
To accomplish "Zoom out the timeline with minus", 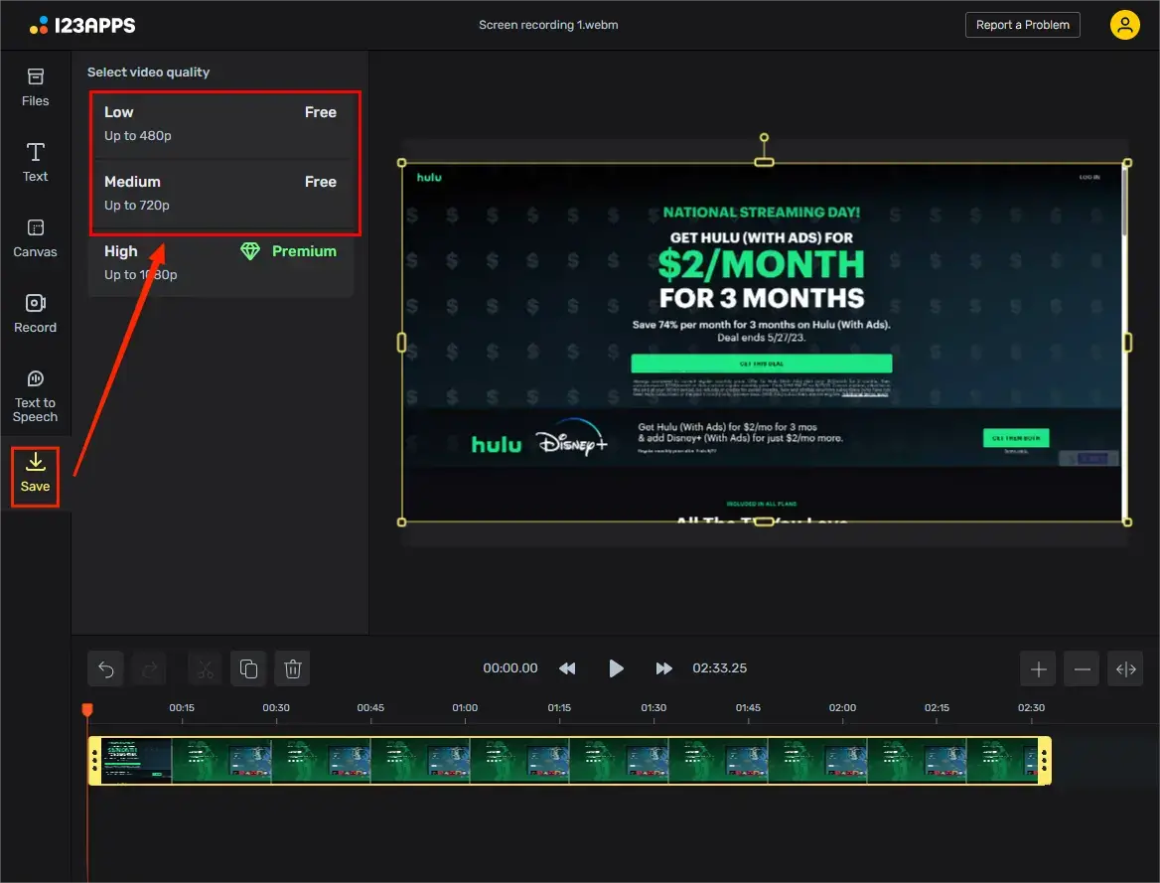I will [1082, 669].
